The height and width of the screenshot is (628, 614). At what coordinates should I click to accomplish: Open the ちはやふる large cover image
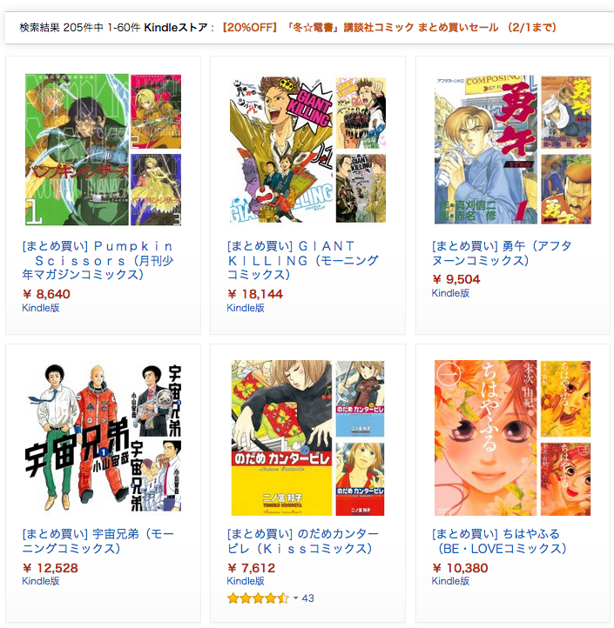[486, 438]
